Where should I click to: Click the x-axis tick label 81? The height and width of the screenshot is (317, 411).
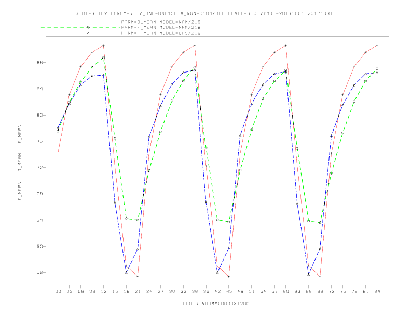[366, 291]
